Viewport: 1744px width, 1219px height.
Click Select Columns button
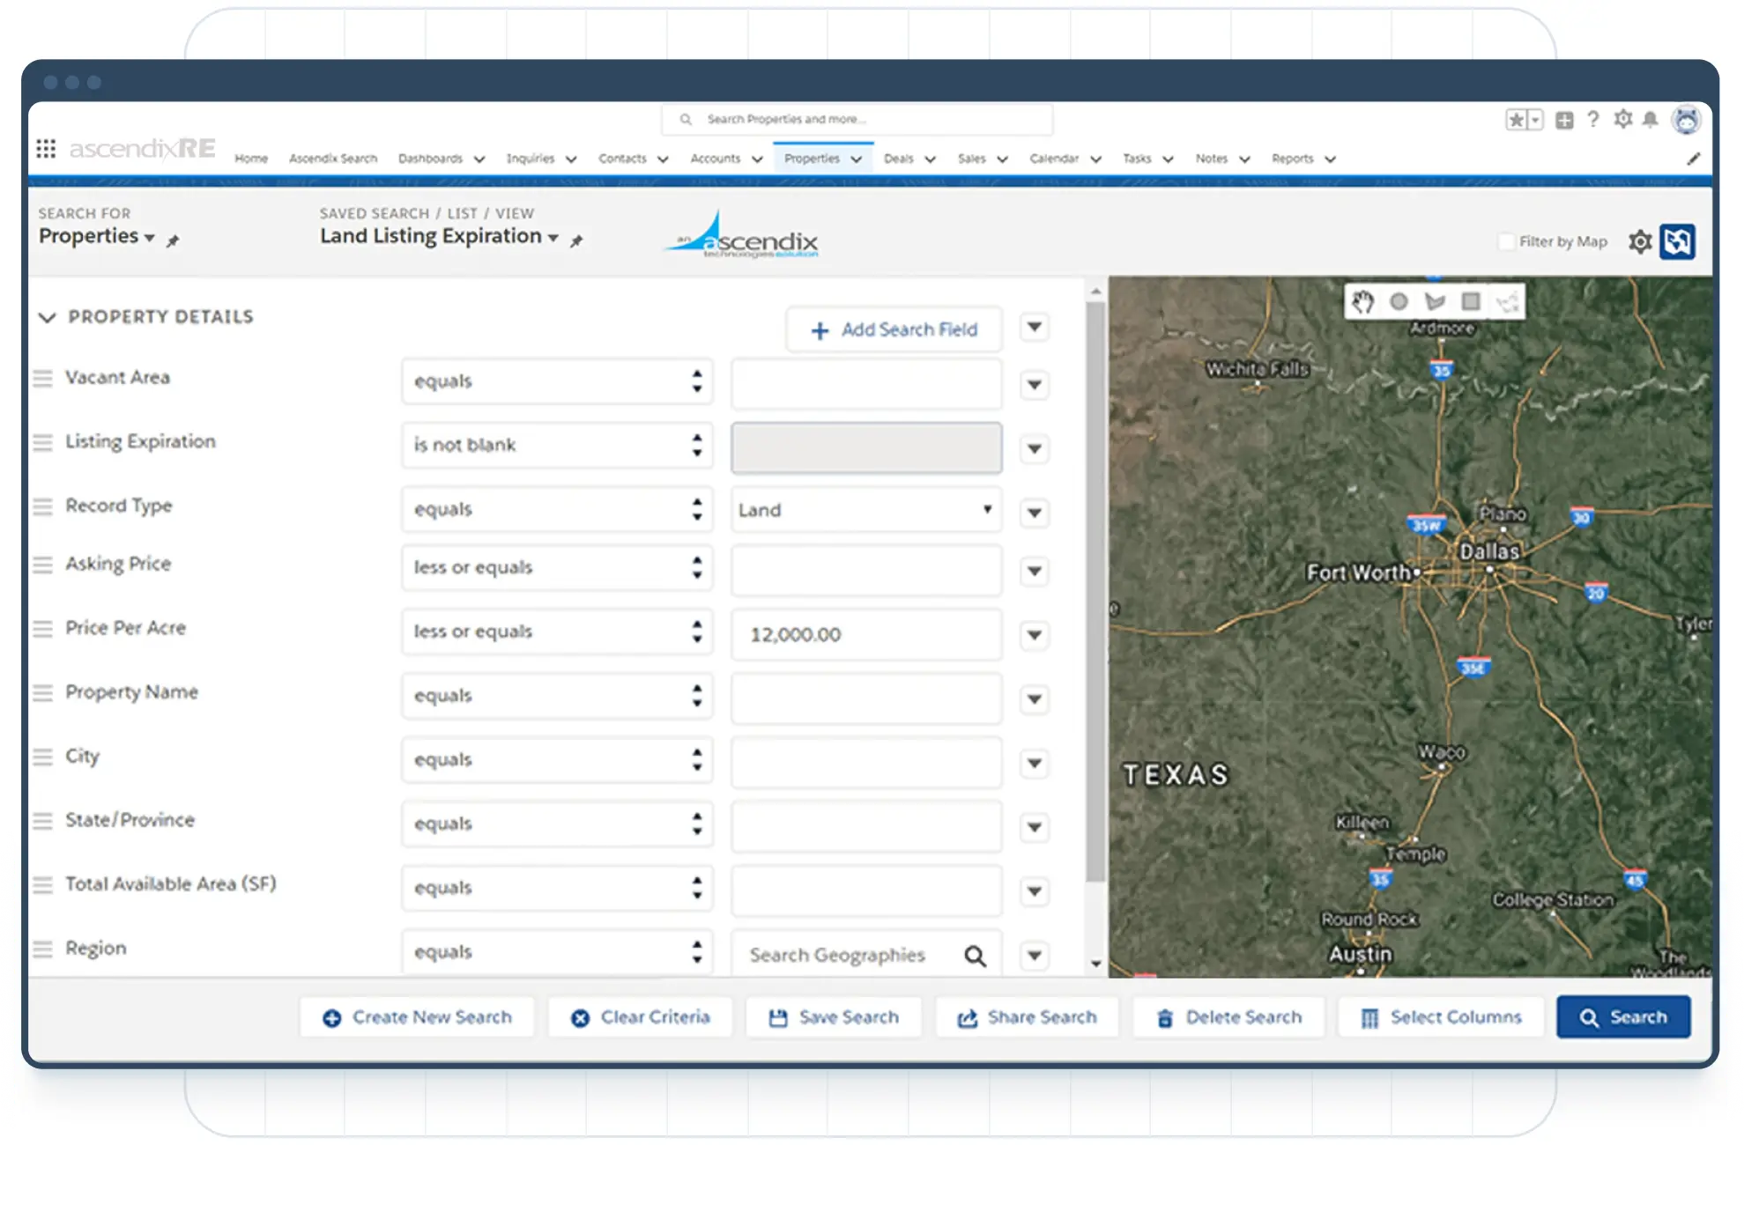coord(1441,1017)
